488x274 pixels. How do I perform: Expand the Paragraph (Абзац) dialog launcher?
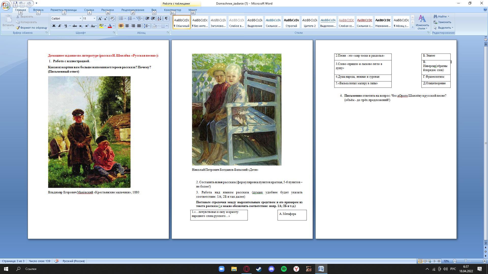168,33
